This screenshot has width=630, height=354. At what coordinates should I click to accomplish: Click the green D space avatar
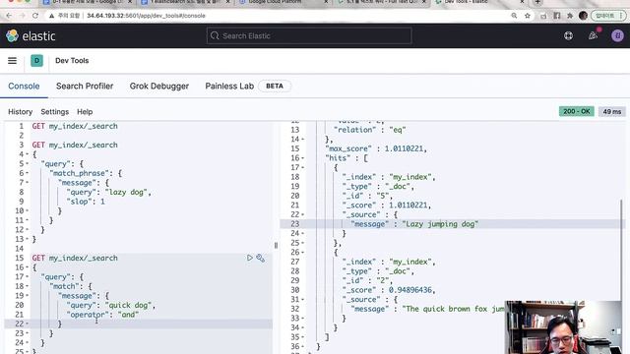coord(37,61)
